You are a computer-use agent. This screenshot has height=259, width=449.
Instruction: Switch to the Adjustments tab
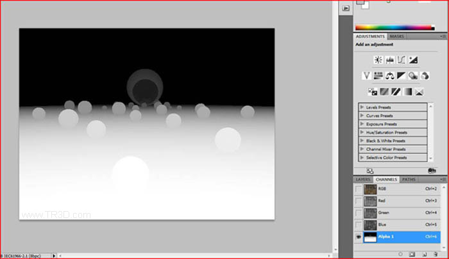pyautogui.click(x=370, y=36)
